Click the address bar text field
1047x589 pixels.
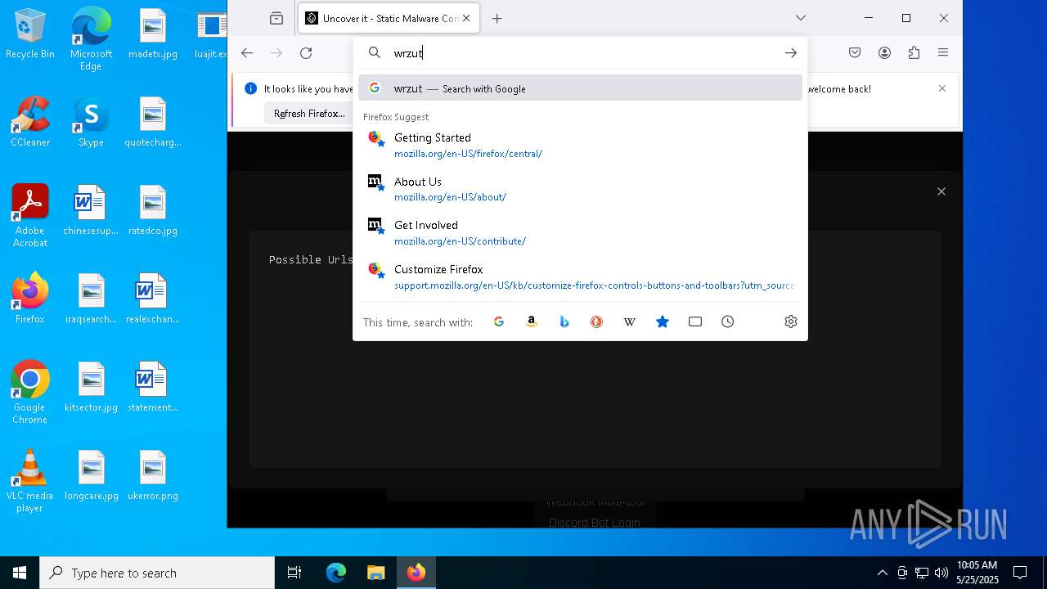click(581, 52)
